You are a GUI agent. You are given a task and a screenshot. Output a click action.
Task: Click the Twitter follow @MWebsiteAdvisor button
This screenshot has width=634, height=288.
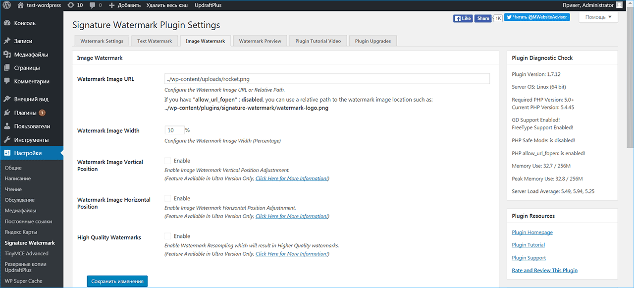(x=537, y=17)
